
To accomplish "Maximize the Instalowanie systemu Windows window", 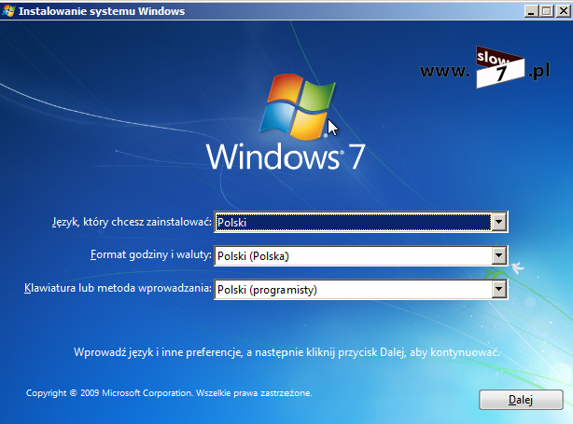I will 547,11.
